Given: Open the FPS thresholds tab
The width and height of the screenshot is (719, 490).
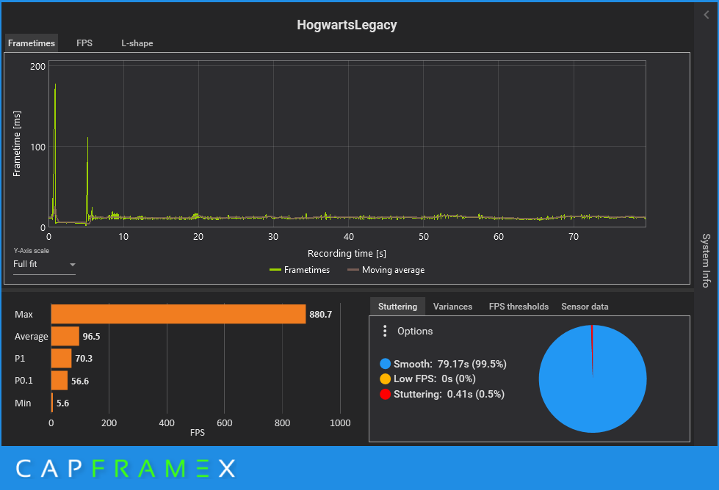Looking at the screenshot, I should point(519,307).
